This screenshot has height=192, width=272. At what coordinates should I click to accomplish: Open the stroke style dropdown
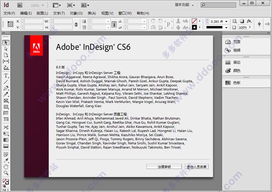point(226,27)
